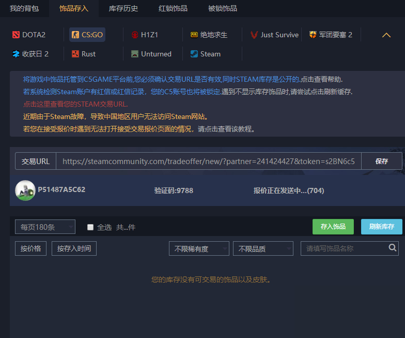The image size is (405, 338).
Task: Click the green 存入饰品 button
Action: [333, 227]
